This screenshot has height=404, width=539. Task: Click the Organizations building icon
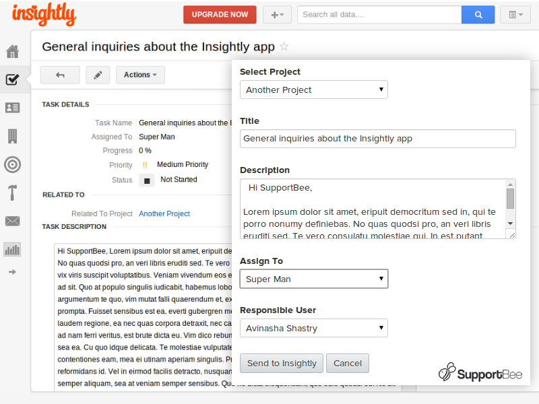point(13,136)
